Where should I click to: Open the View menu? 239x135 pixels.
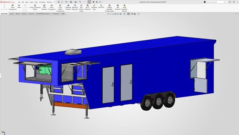(27, 2)
